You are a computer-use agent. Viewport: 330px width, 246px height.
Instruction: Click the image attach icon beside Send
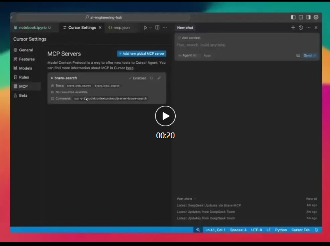(x=298, y=56)
